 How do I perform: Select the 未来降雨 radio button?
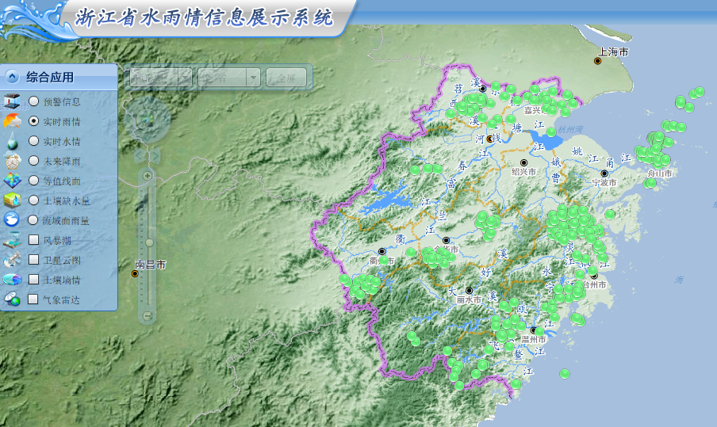(x=33, y=161)
